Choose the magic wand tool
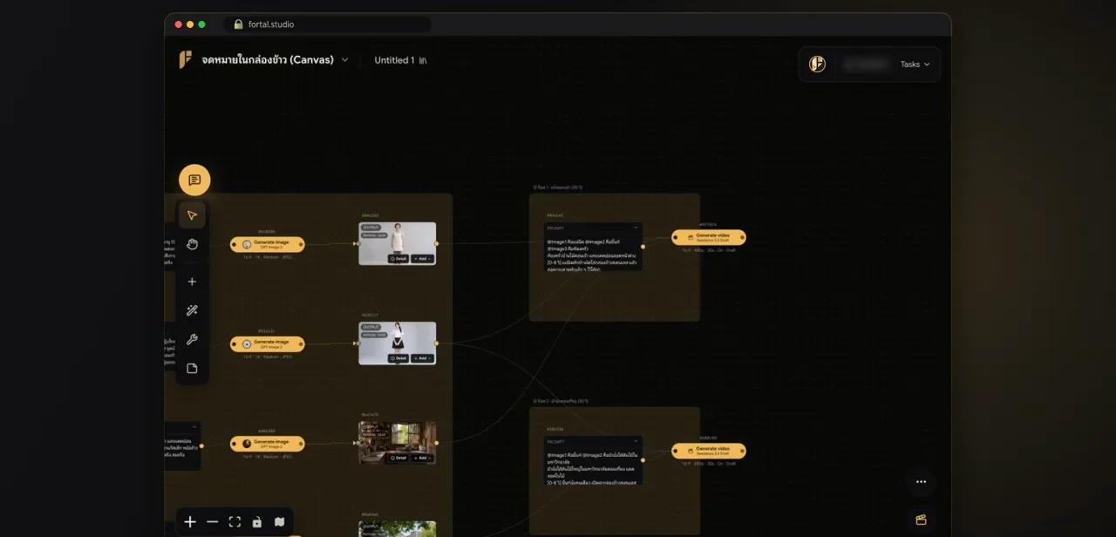 (193, 310)
